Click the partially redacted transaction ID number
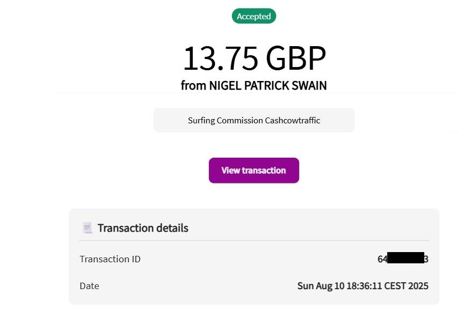 click(403, 259)
